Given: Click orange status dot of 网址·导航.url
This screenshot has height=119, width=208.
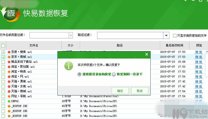Looking at the screenshot, I should [9, 97].
